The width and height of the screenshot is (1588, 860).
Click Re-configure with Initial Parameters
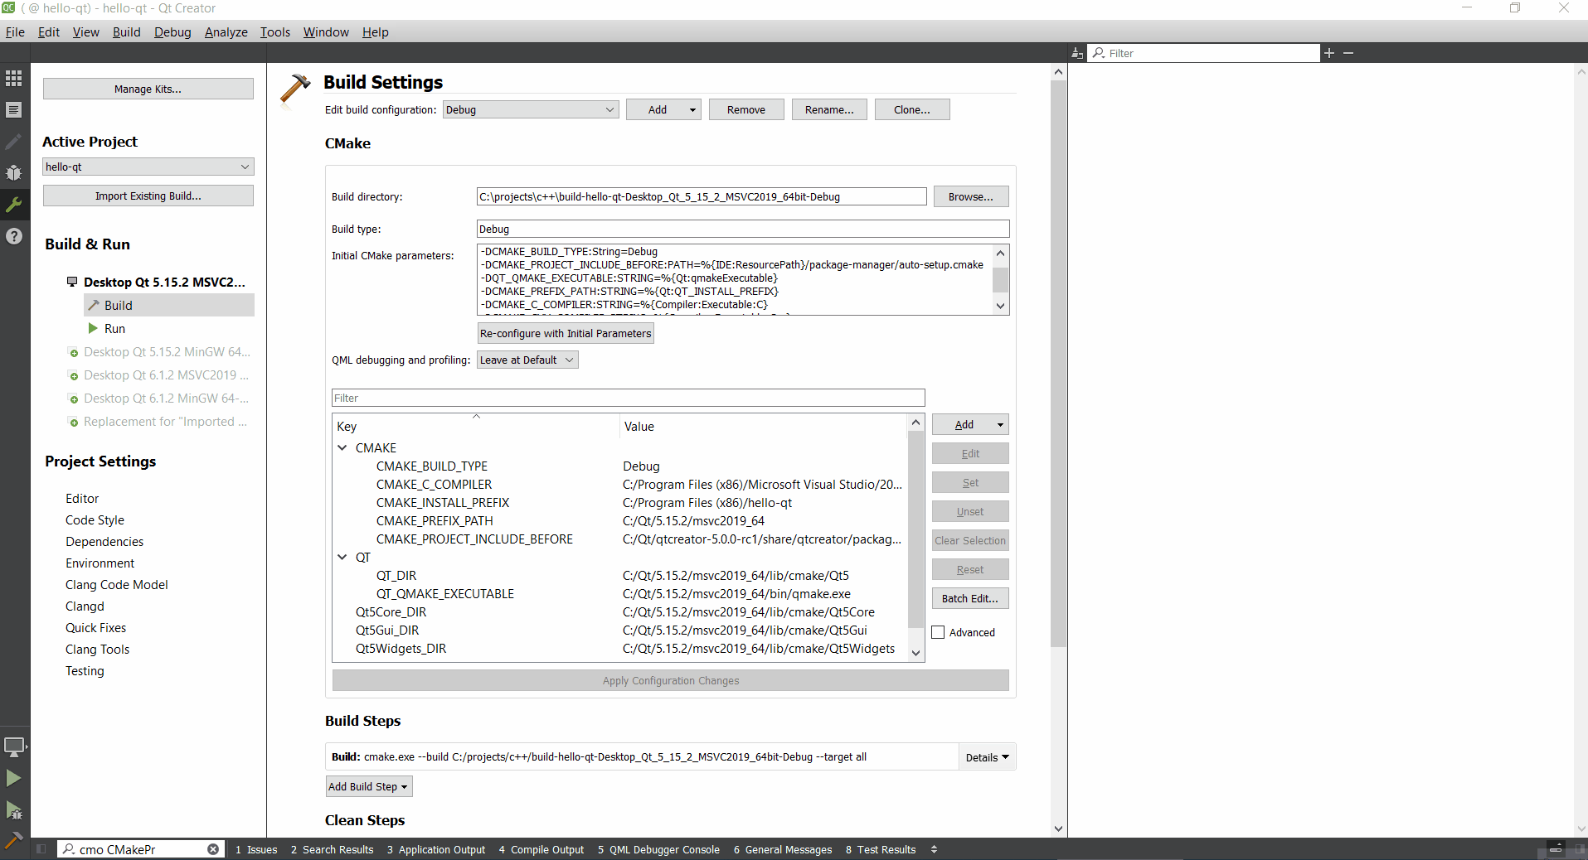click(x=565, y=332)
